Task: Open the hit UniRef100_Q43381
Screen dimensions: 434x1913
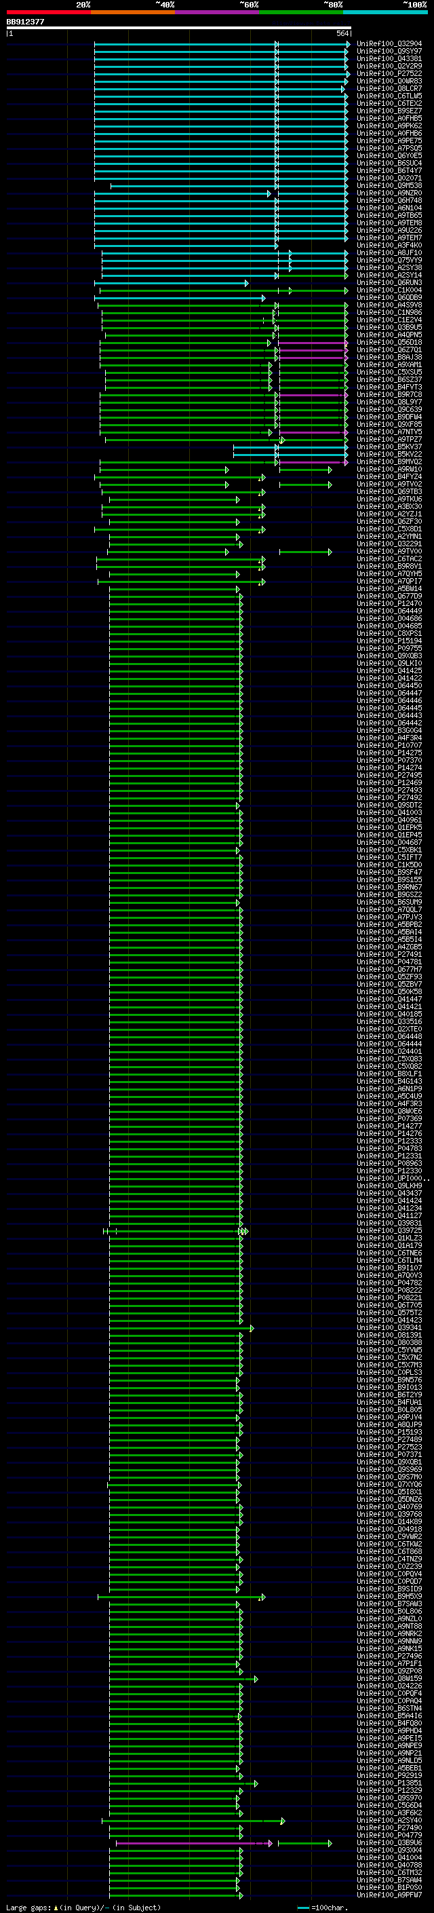Action: 389,58
